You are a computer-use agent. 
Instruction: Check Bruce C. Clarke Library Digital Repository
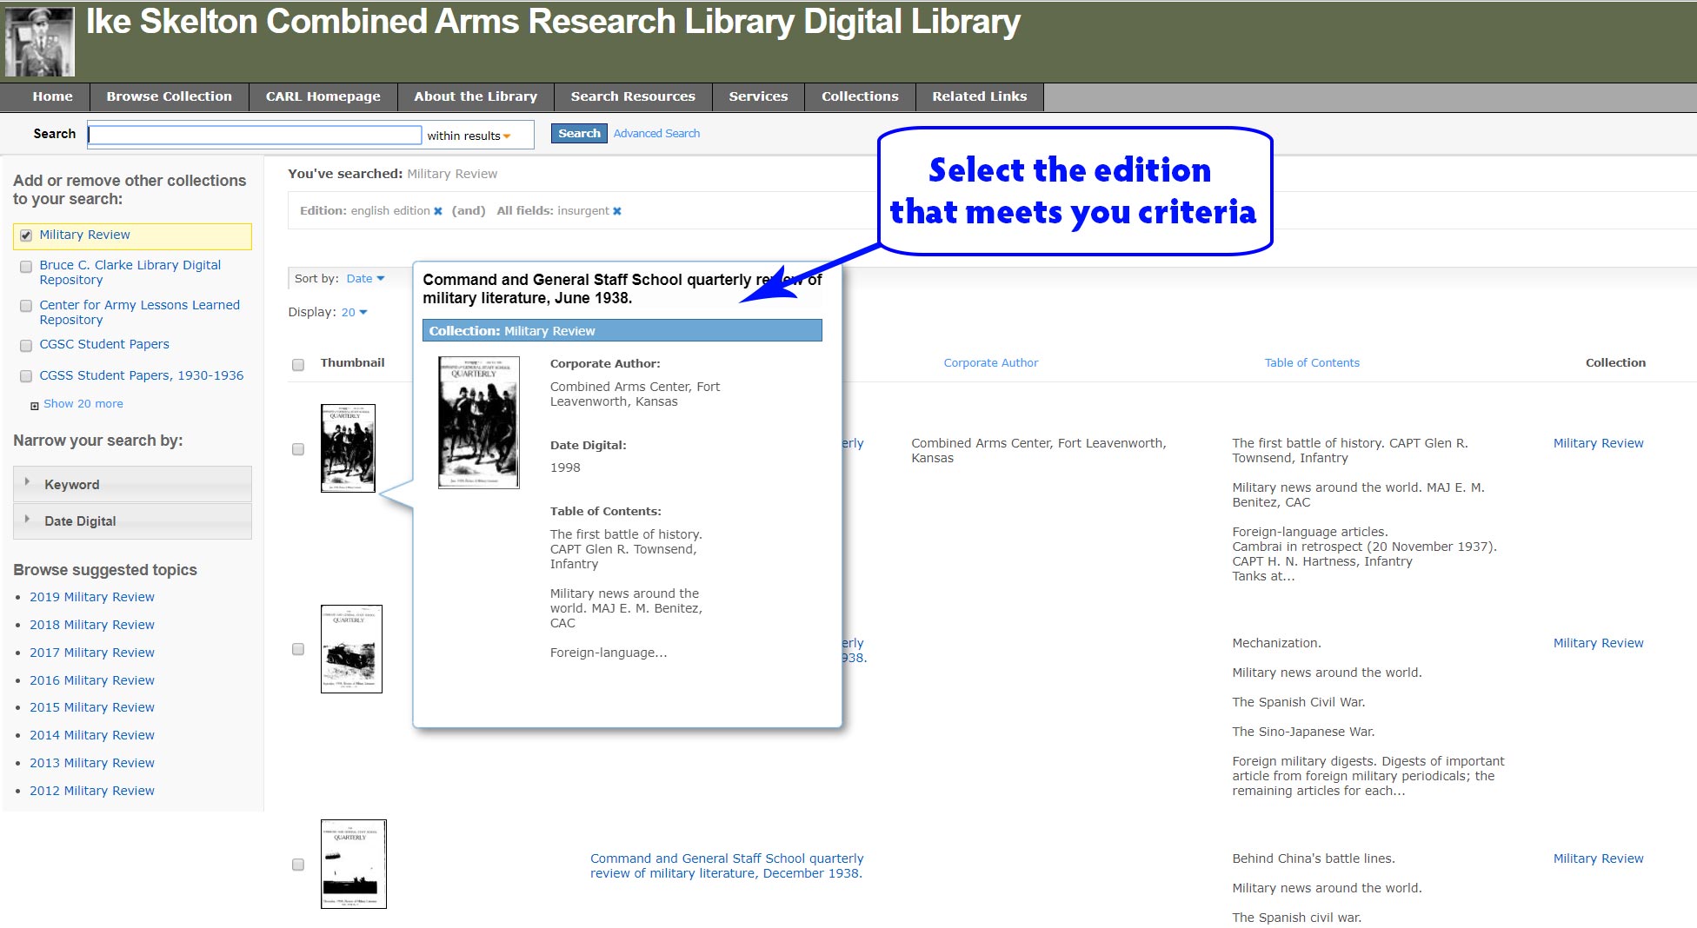pyautogui.click(x=26, y=267)
